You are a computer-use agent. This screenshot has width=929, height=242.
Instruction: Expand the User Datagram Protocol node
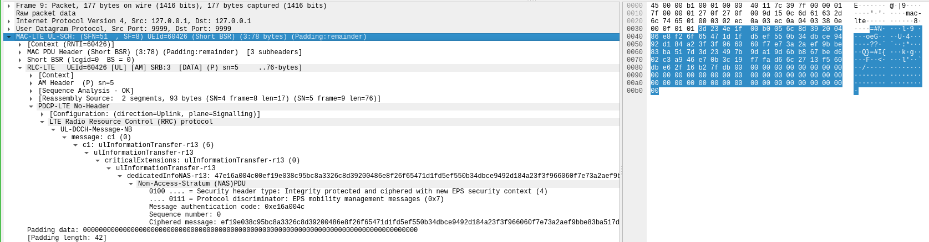pyautogui.click(x=9, y=29)
